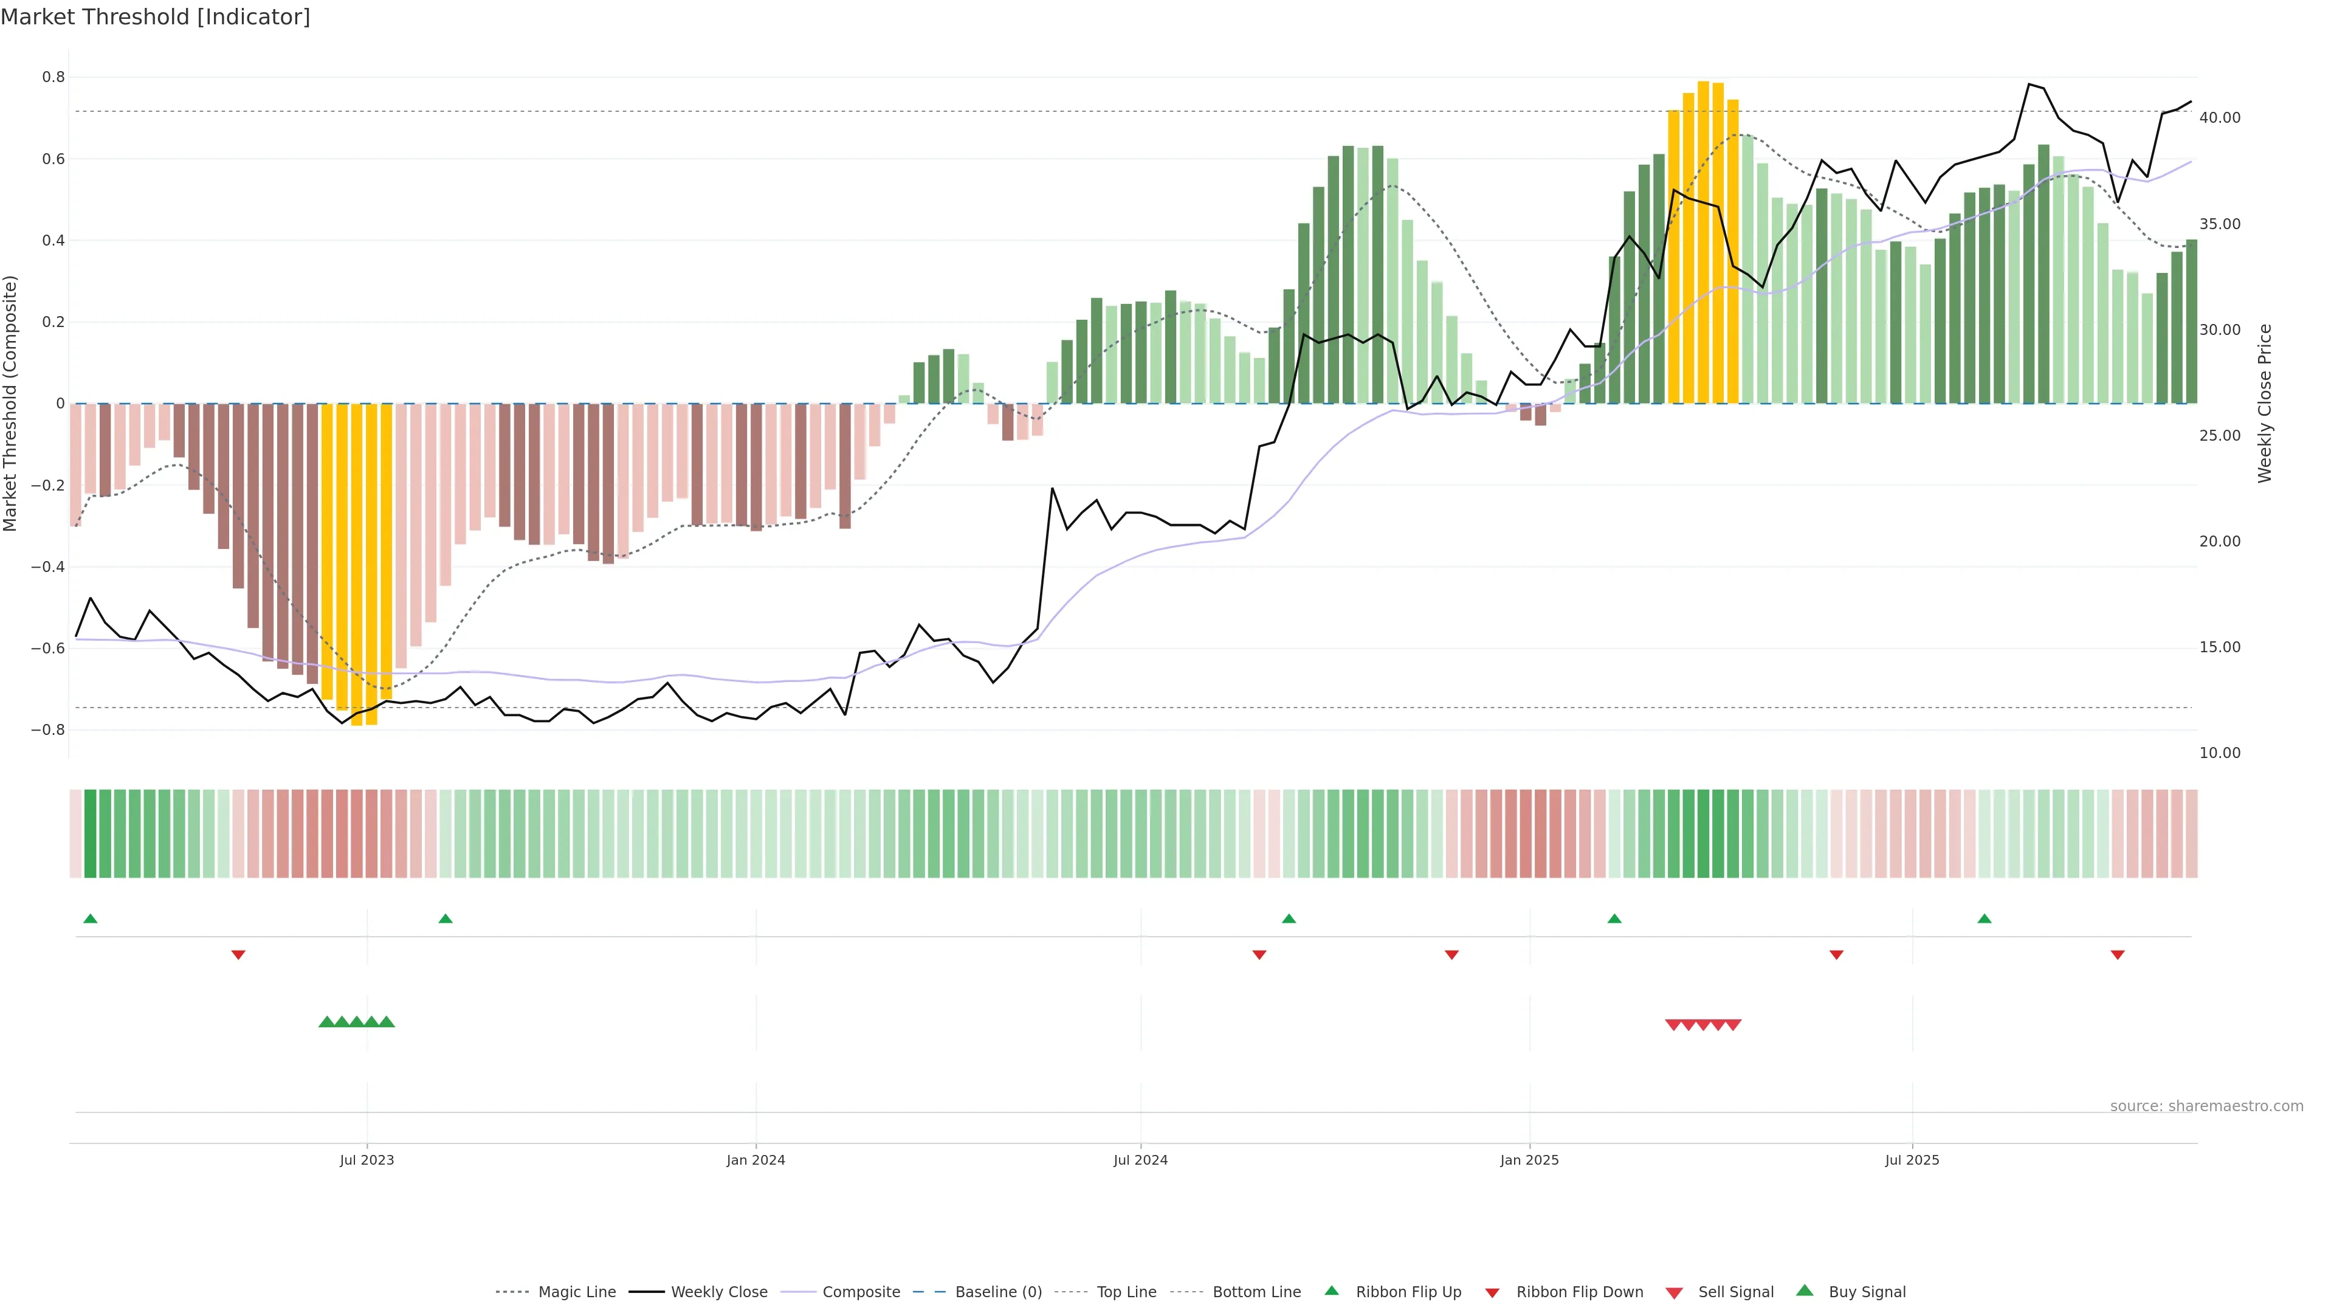
Task: Click the Buy Signal legend icon
Action: click(x=1805, y=1291)
